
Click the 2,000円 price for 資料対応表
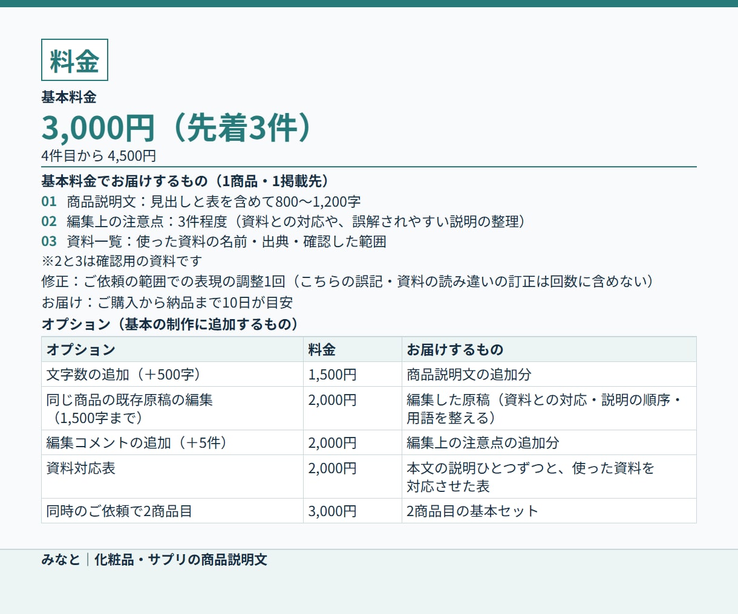tap(353, 477)
